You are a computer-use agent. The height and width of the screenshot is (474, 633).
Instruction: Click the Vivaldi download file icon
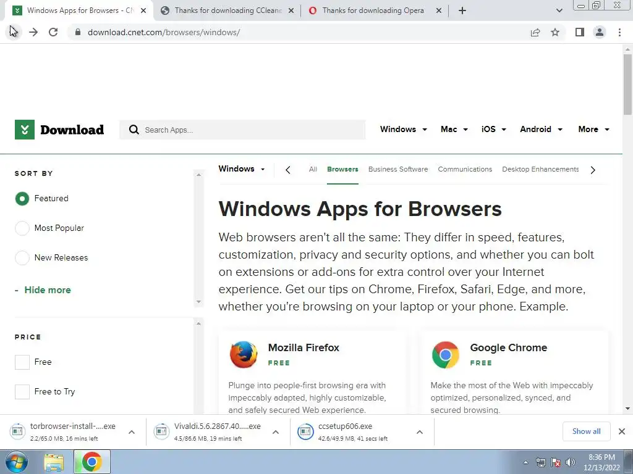pos(161,431)
